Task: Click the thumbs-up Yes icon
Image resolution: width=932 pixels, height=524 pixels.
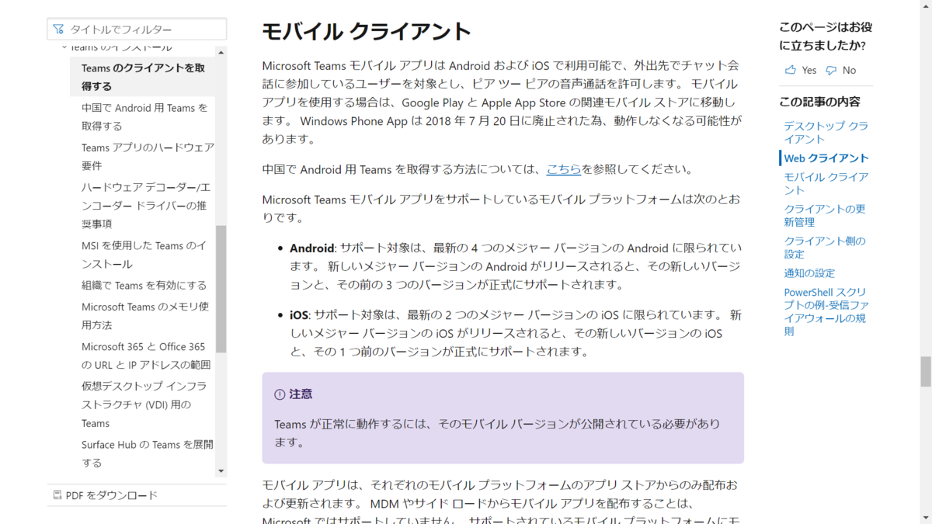Action: tap(791, 70)
